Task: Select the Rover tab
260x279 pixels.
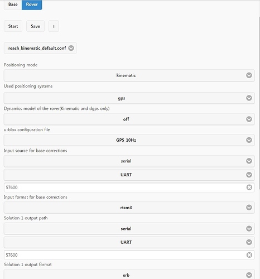Action: [x=32, y=4]
